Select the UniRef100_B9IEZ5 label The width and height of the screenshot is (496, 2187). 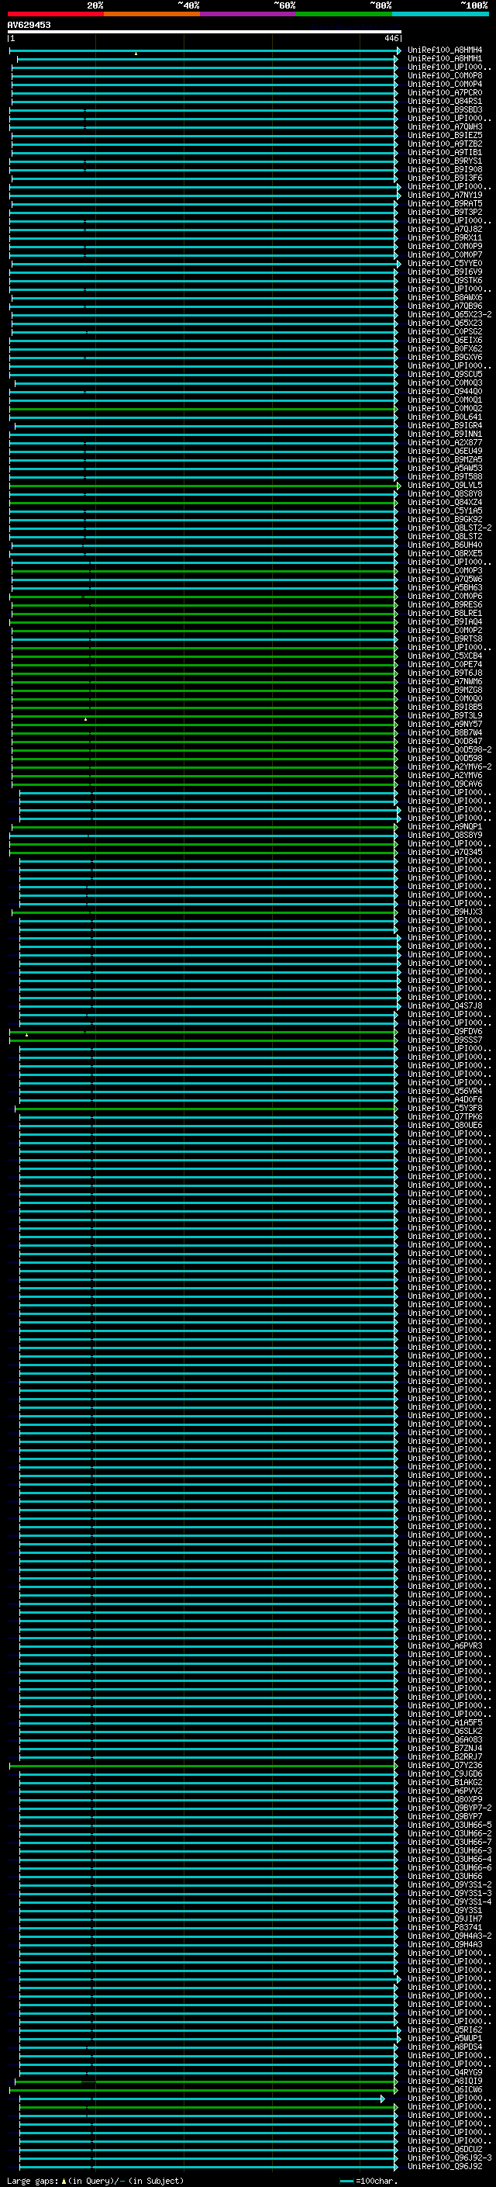tap(445, 135)
